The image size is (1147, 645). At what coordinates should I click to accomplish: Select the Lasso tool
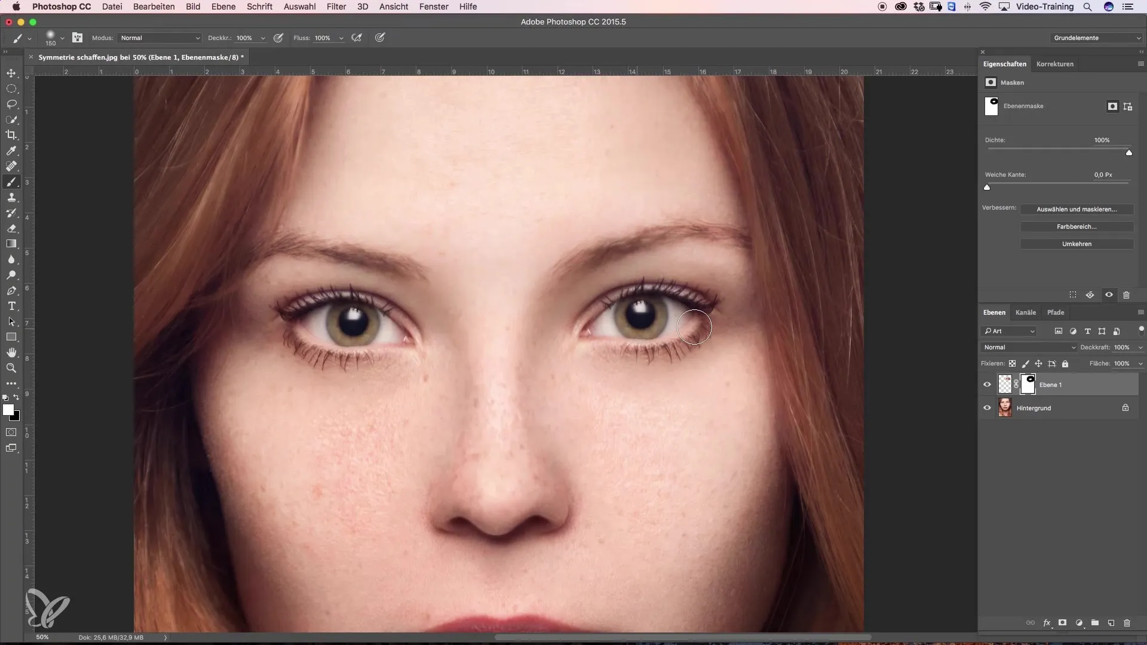[x=11, y=104]
